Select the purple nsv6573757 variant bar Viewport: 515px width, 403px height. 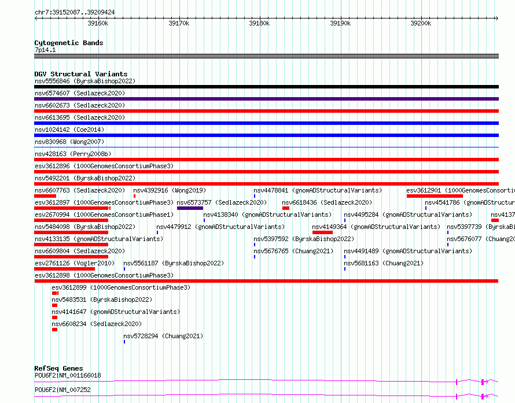point(190,208)
